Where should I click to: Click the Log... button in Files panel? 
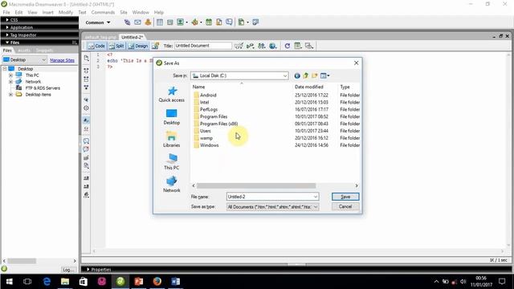67,270
